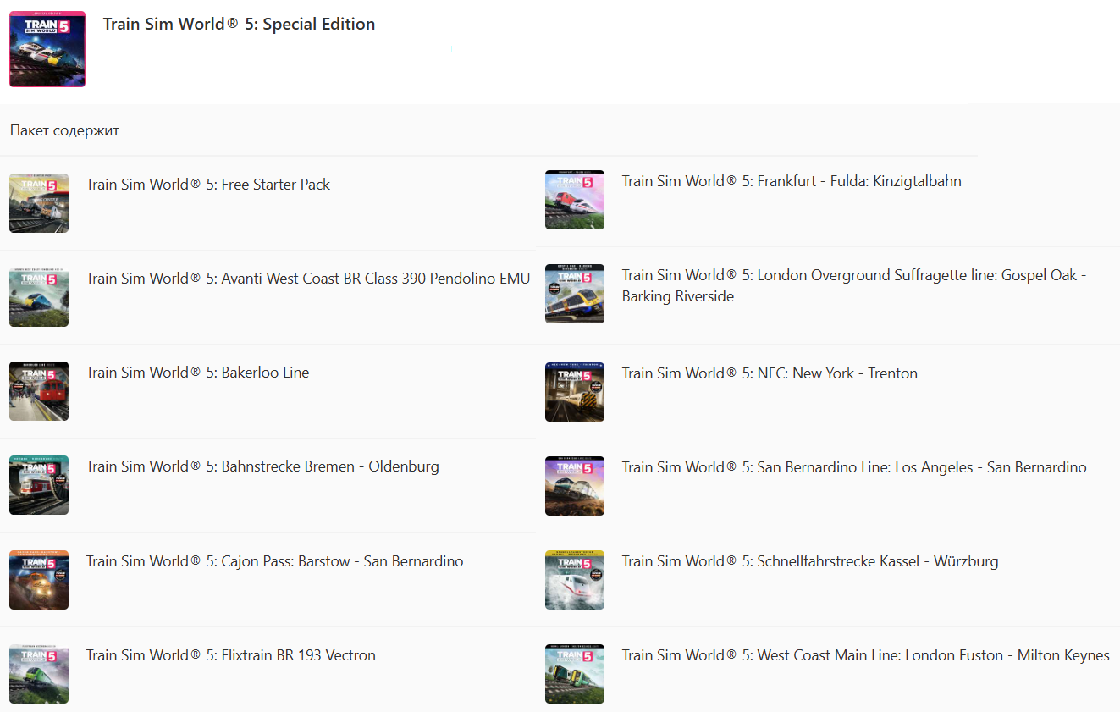Screen dimensions: 1120x712
Task: Open the Train Sim World 5: Special Edition title
Action: 239,25
